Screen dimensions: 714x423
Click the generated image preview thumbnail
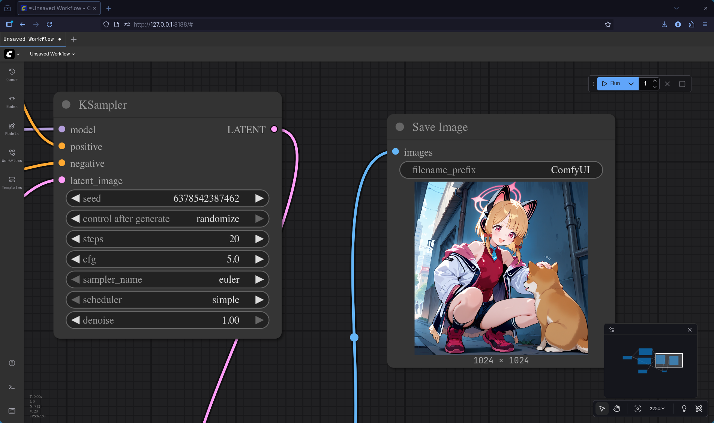[x=501, y=268]
